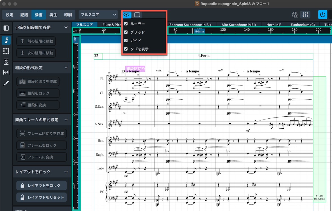Click 組段に変換 button
This screenshot has width=332, height=211.
38,105
